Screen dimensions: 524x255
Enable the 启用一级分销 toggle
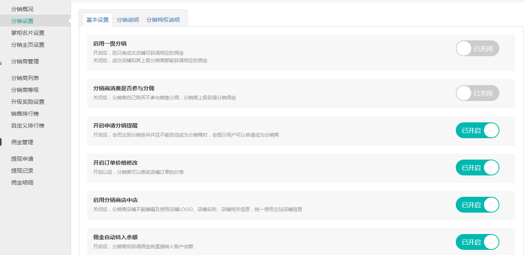[477, 49]
